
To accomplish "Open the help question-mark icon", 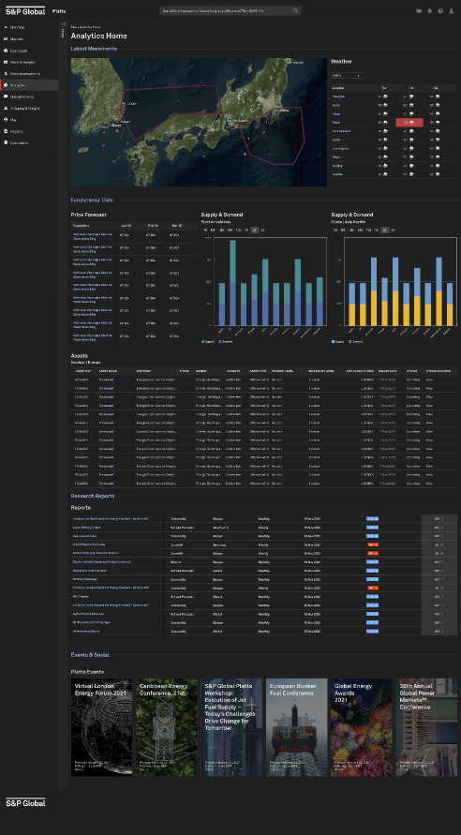I will [440, 10].
